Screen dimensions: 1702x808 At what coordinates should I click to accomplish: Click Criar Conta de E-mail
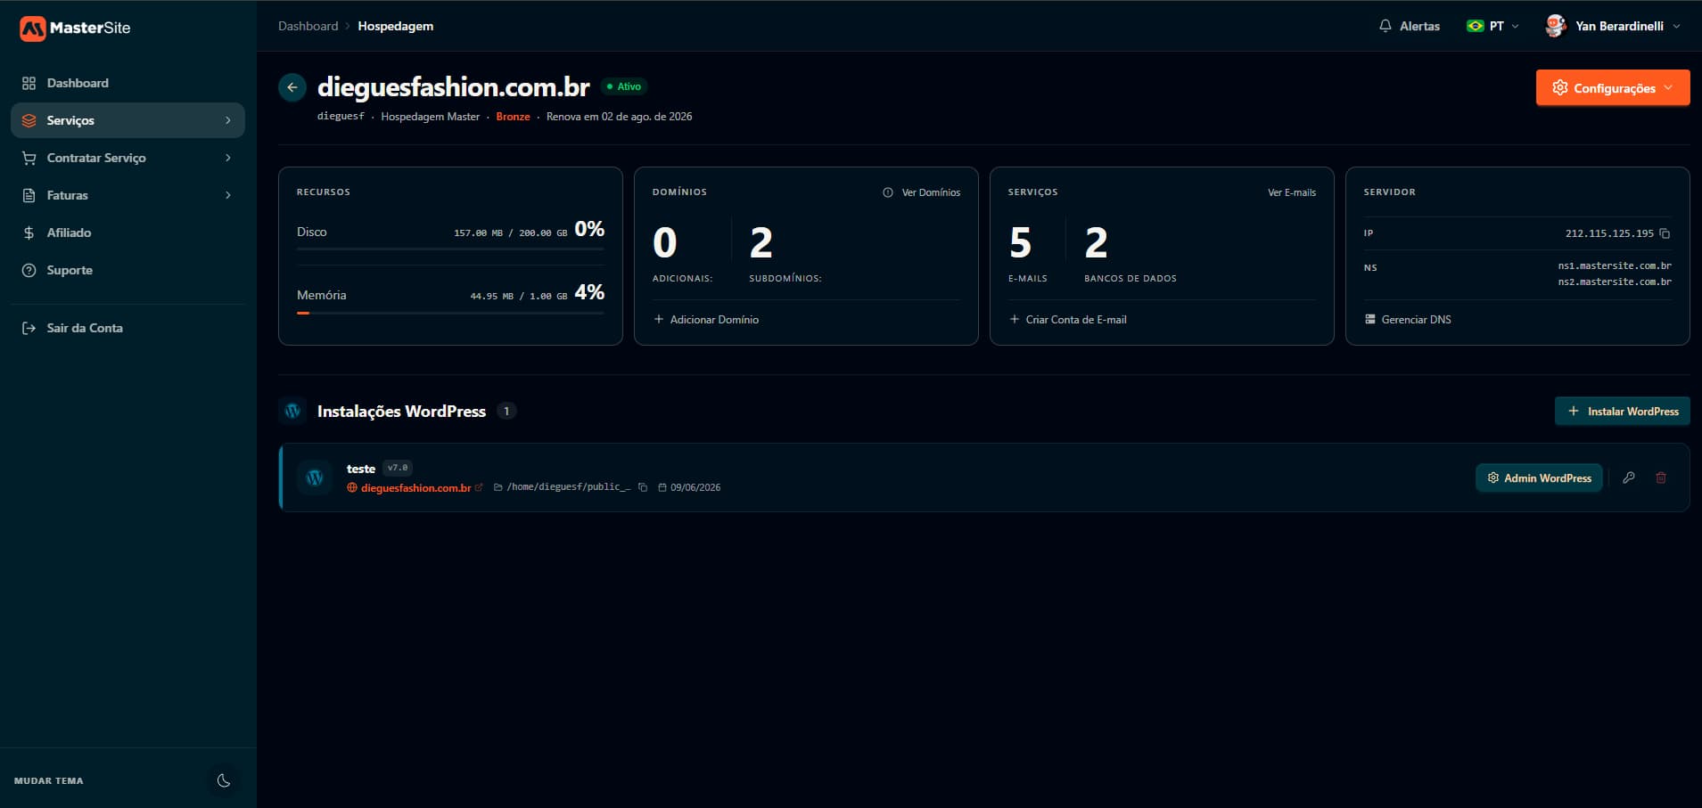coord(1068,319)
